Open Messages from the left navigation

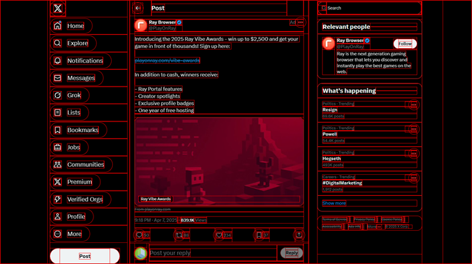coord(57,78)
